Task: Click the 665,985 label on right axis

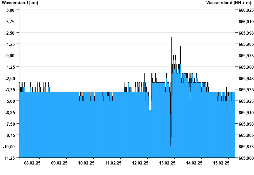Action: click(246, 44)
